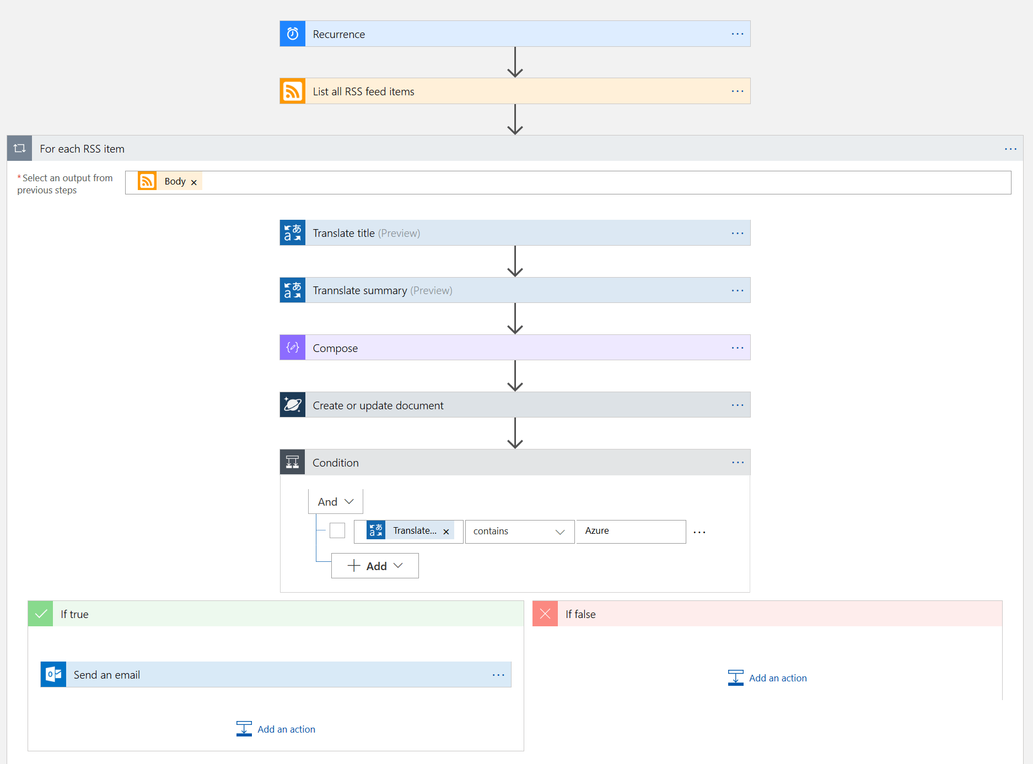
Task: Click the Translate title translator icon
Action: point(293,233)
